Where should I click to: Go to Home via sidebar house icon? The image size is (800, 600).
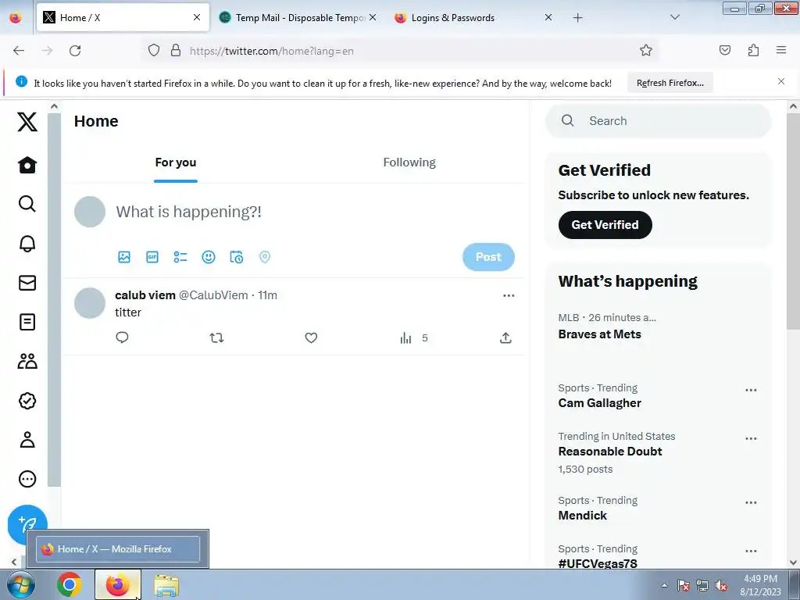27,165
